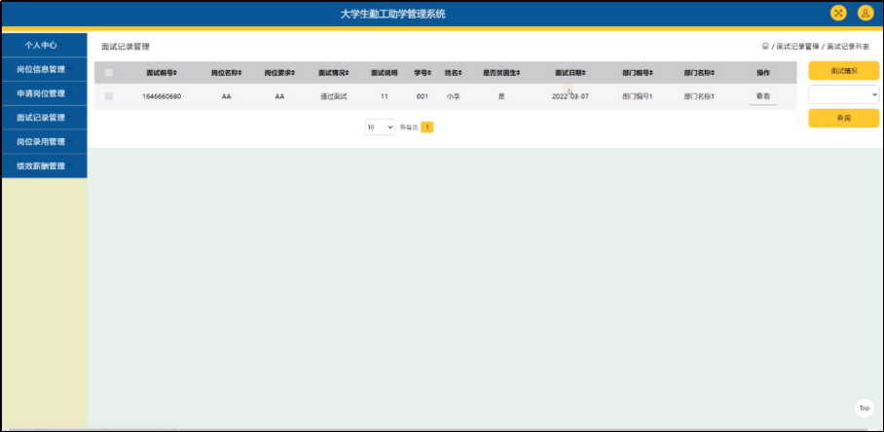This screenshot has height=432, width=884.
Task: Click the 面试说明 column header
Action: 384,73
